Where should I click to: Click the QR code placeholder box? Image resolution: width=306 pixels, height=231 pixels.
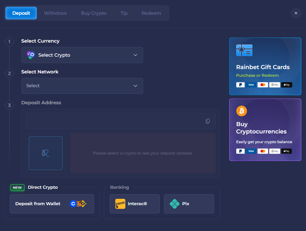pyautogui.click(x=46, y=153)
